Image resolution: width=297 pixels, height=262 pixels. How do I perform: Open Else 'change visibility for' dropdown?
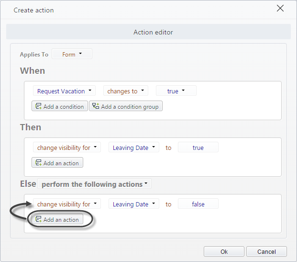[67, 204]
